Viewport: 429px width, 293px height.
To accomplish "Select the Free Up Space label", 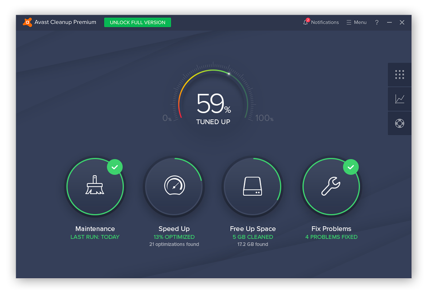I will (253, 229).
